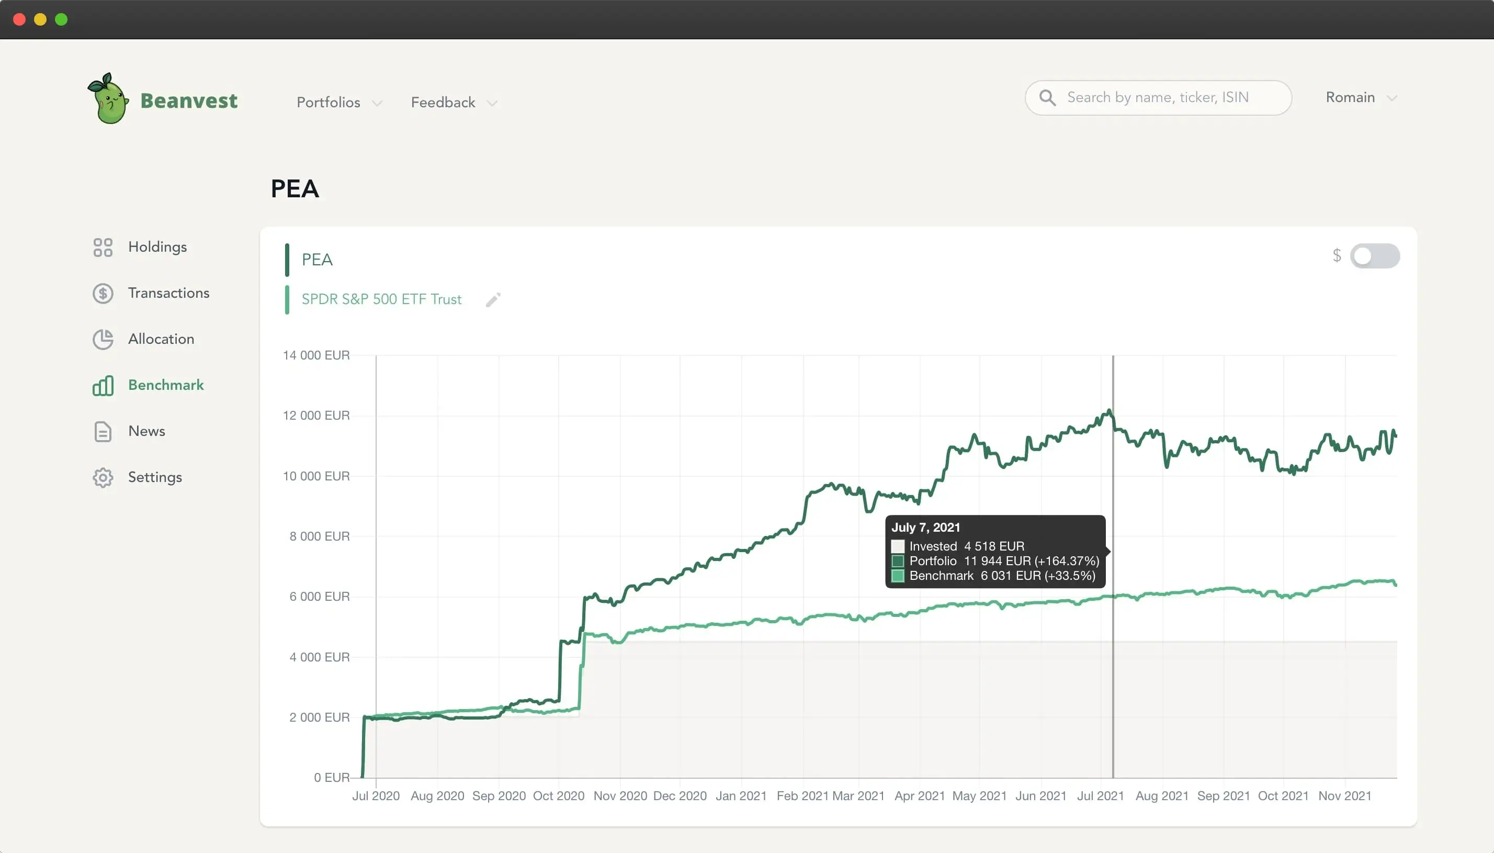The width and height of the screenshot is (1494, 853).
Task: Click the Jul 2021 axis label
Action: point(1100,795)
